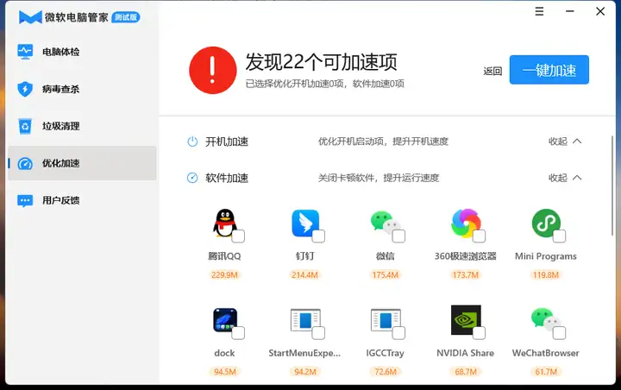Click the 61.7M label under WeChatBrowser
The image size is (621, 390).
546,372
